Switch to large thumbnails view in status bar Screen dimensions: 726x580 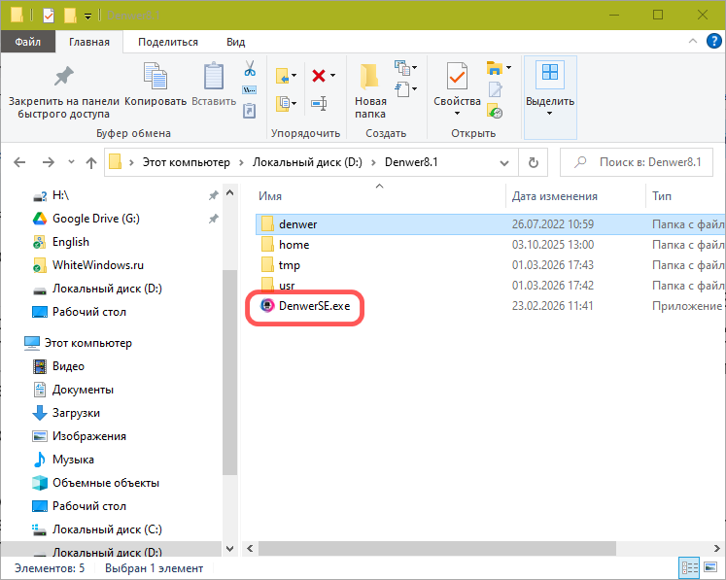point(710,568)
